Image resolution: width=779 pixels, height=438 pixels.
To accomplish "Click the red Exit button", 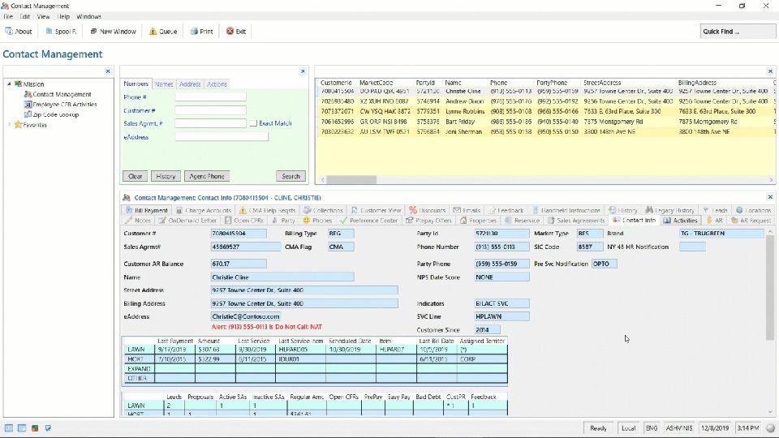I will pos(236,32).
